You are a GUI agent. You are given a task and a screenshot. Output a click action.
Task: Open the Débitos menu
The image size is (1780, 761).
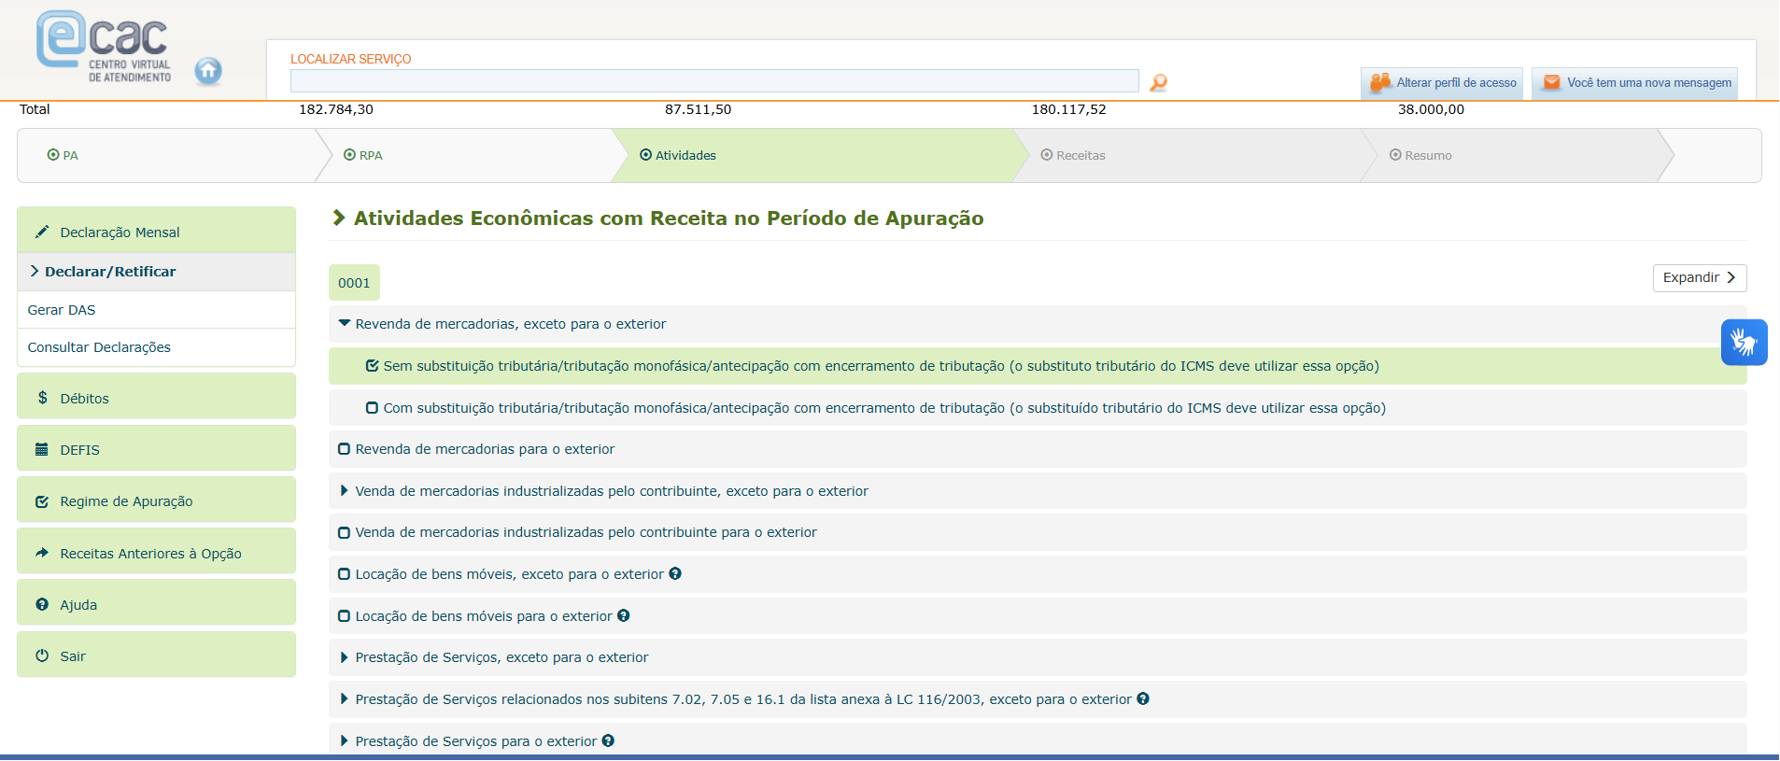[156, 396]
